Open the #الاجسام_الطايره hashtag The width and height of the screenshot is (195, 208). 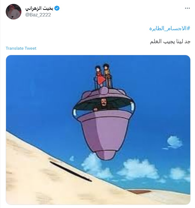pyautogui.click(x=170, y=28)
